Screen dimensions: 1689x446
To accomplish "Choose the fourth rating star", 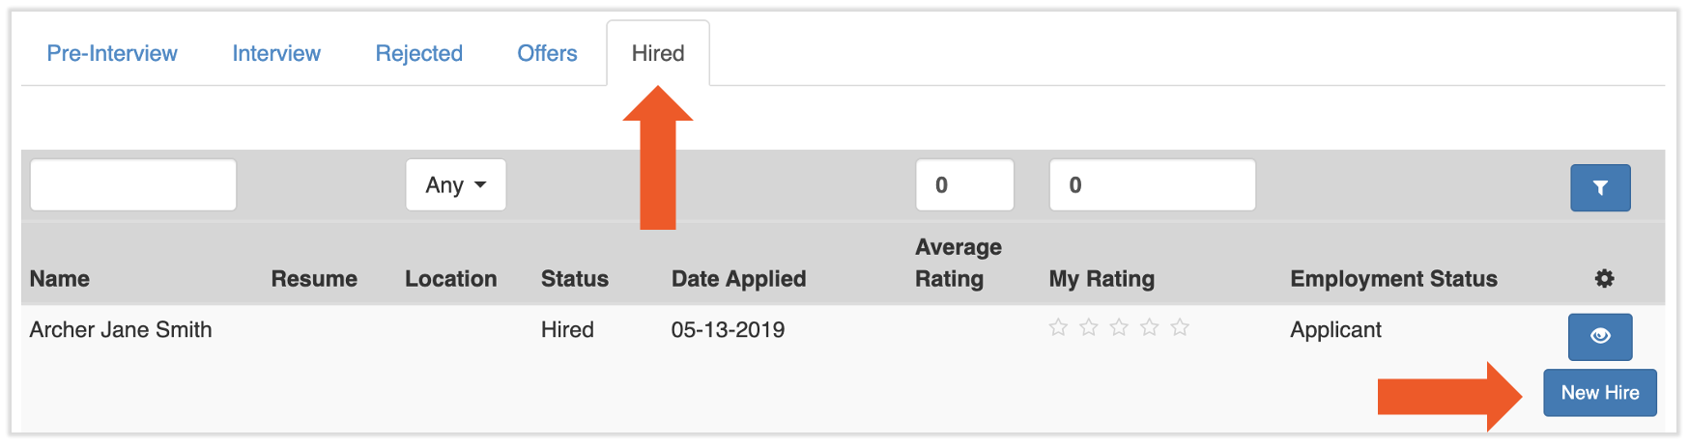I will [x=1150, y=328].
